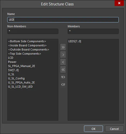This screenshot has height=134, width=126.
Task: Close the Edit Structure Class dialog
Action: pos(119,3)
